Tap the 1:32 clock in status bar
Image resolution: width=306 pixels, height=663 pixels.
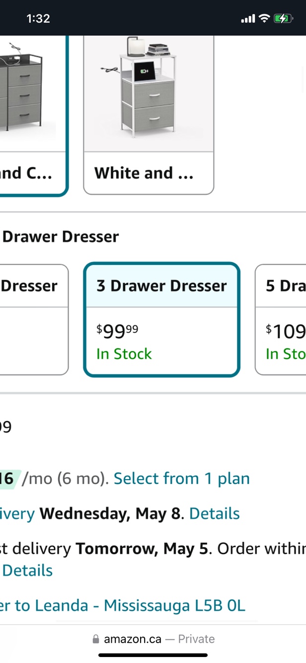click(38, 19)
